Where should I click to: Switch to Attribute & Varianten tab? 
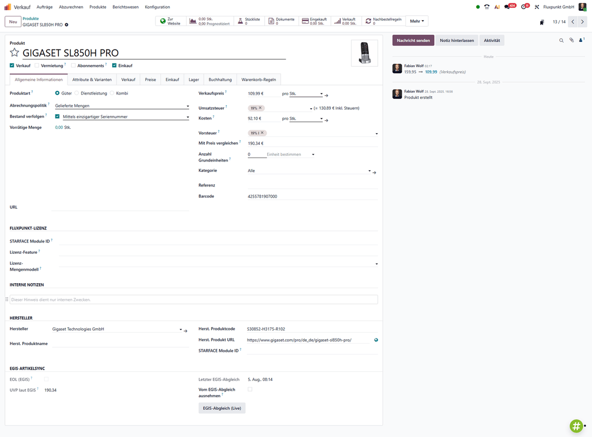click(x=92, y=79)
